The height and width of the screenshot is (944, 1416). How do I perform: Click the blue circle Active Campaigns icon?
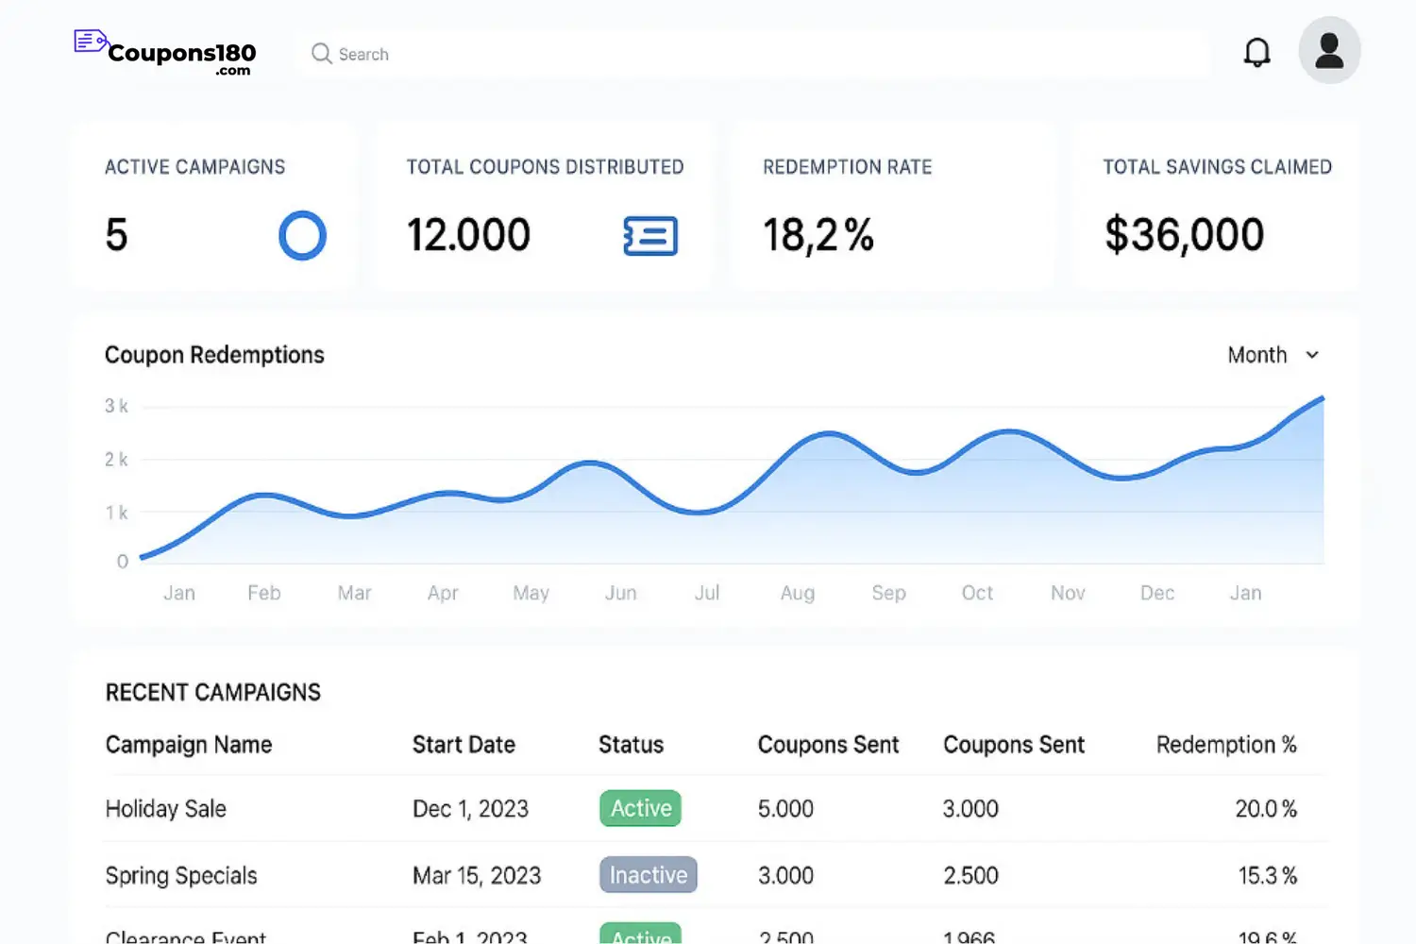pos(302,235)
